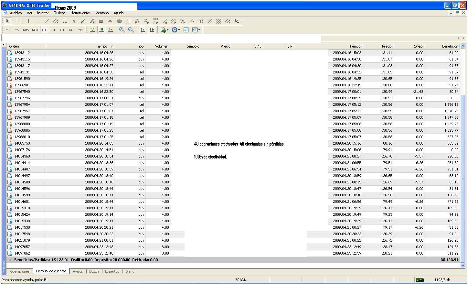Choose the ellipse shape tool

[119, 21]
